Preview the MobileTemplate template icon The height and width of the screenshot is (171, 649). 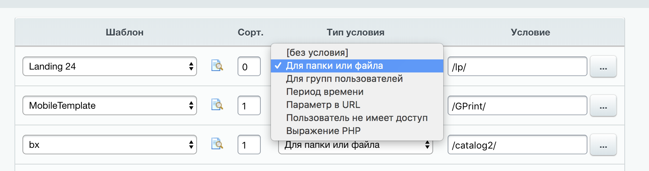tap(217, 105)
